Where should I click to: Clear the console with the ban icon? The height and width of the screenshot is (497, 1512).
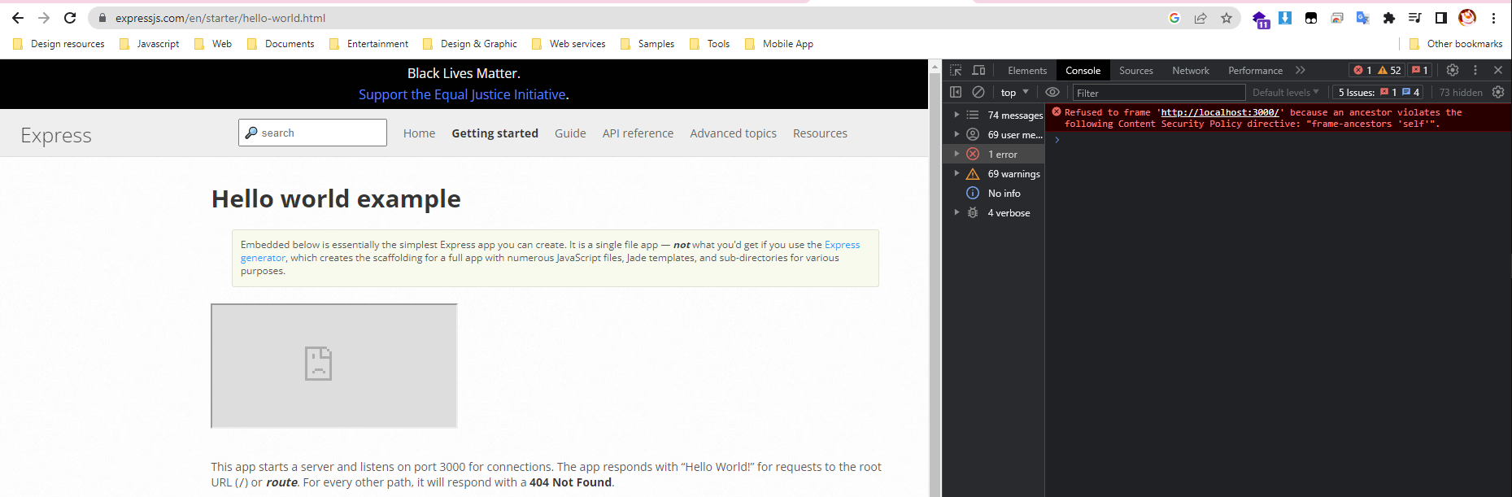click(x=978, y=93)
